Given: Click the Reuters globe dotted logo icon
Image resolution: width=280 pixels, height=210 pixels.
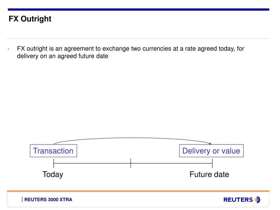Looking at the screenshot, I should click(257, 200).
